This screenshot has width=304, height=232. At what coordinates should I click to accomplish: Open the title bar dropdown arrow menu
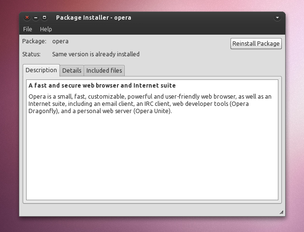[277, 18]
